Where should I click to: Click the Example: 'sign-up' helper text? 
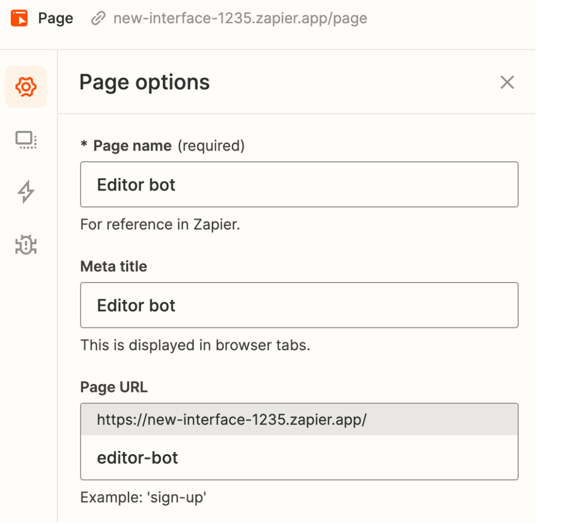[x=143, y=497]
